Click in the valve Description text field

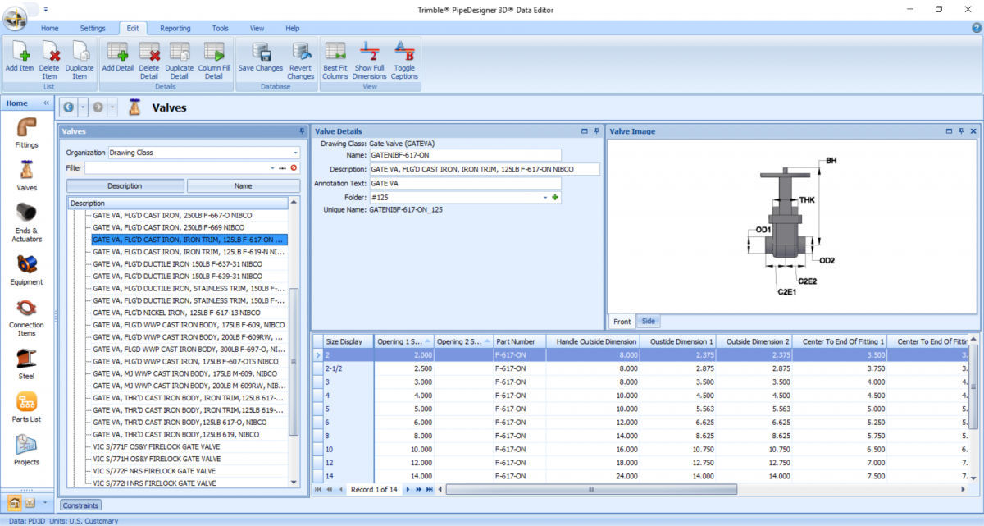[x=484, y=169]
